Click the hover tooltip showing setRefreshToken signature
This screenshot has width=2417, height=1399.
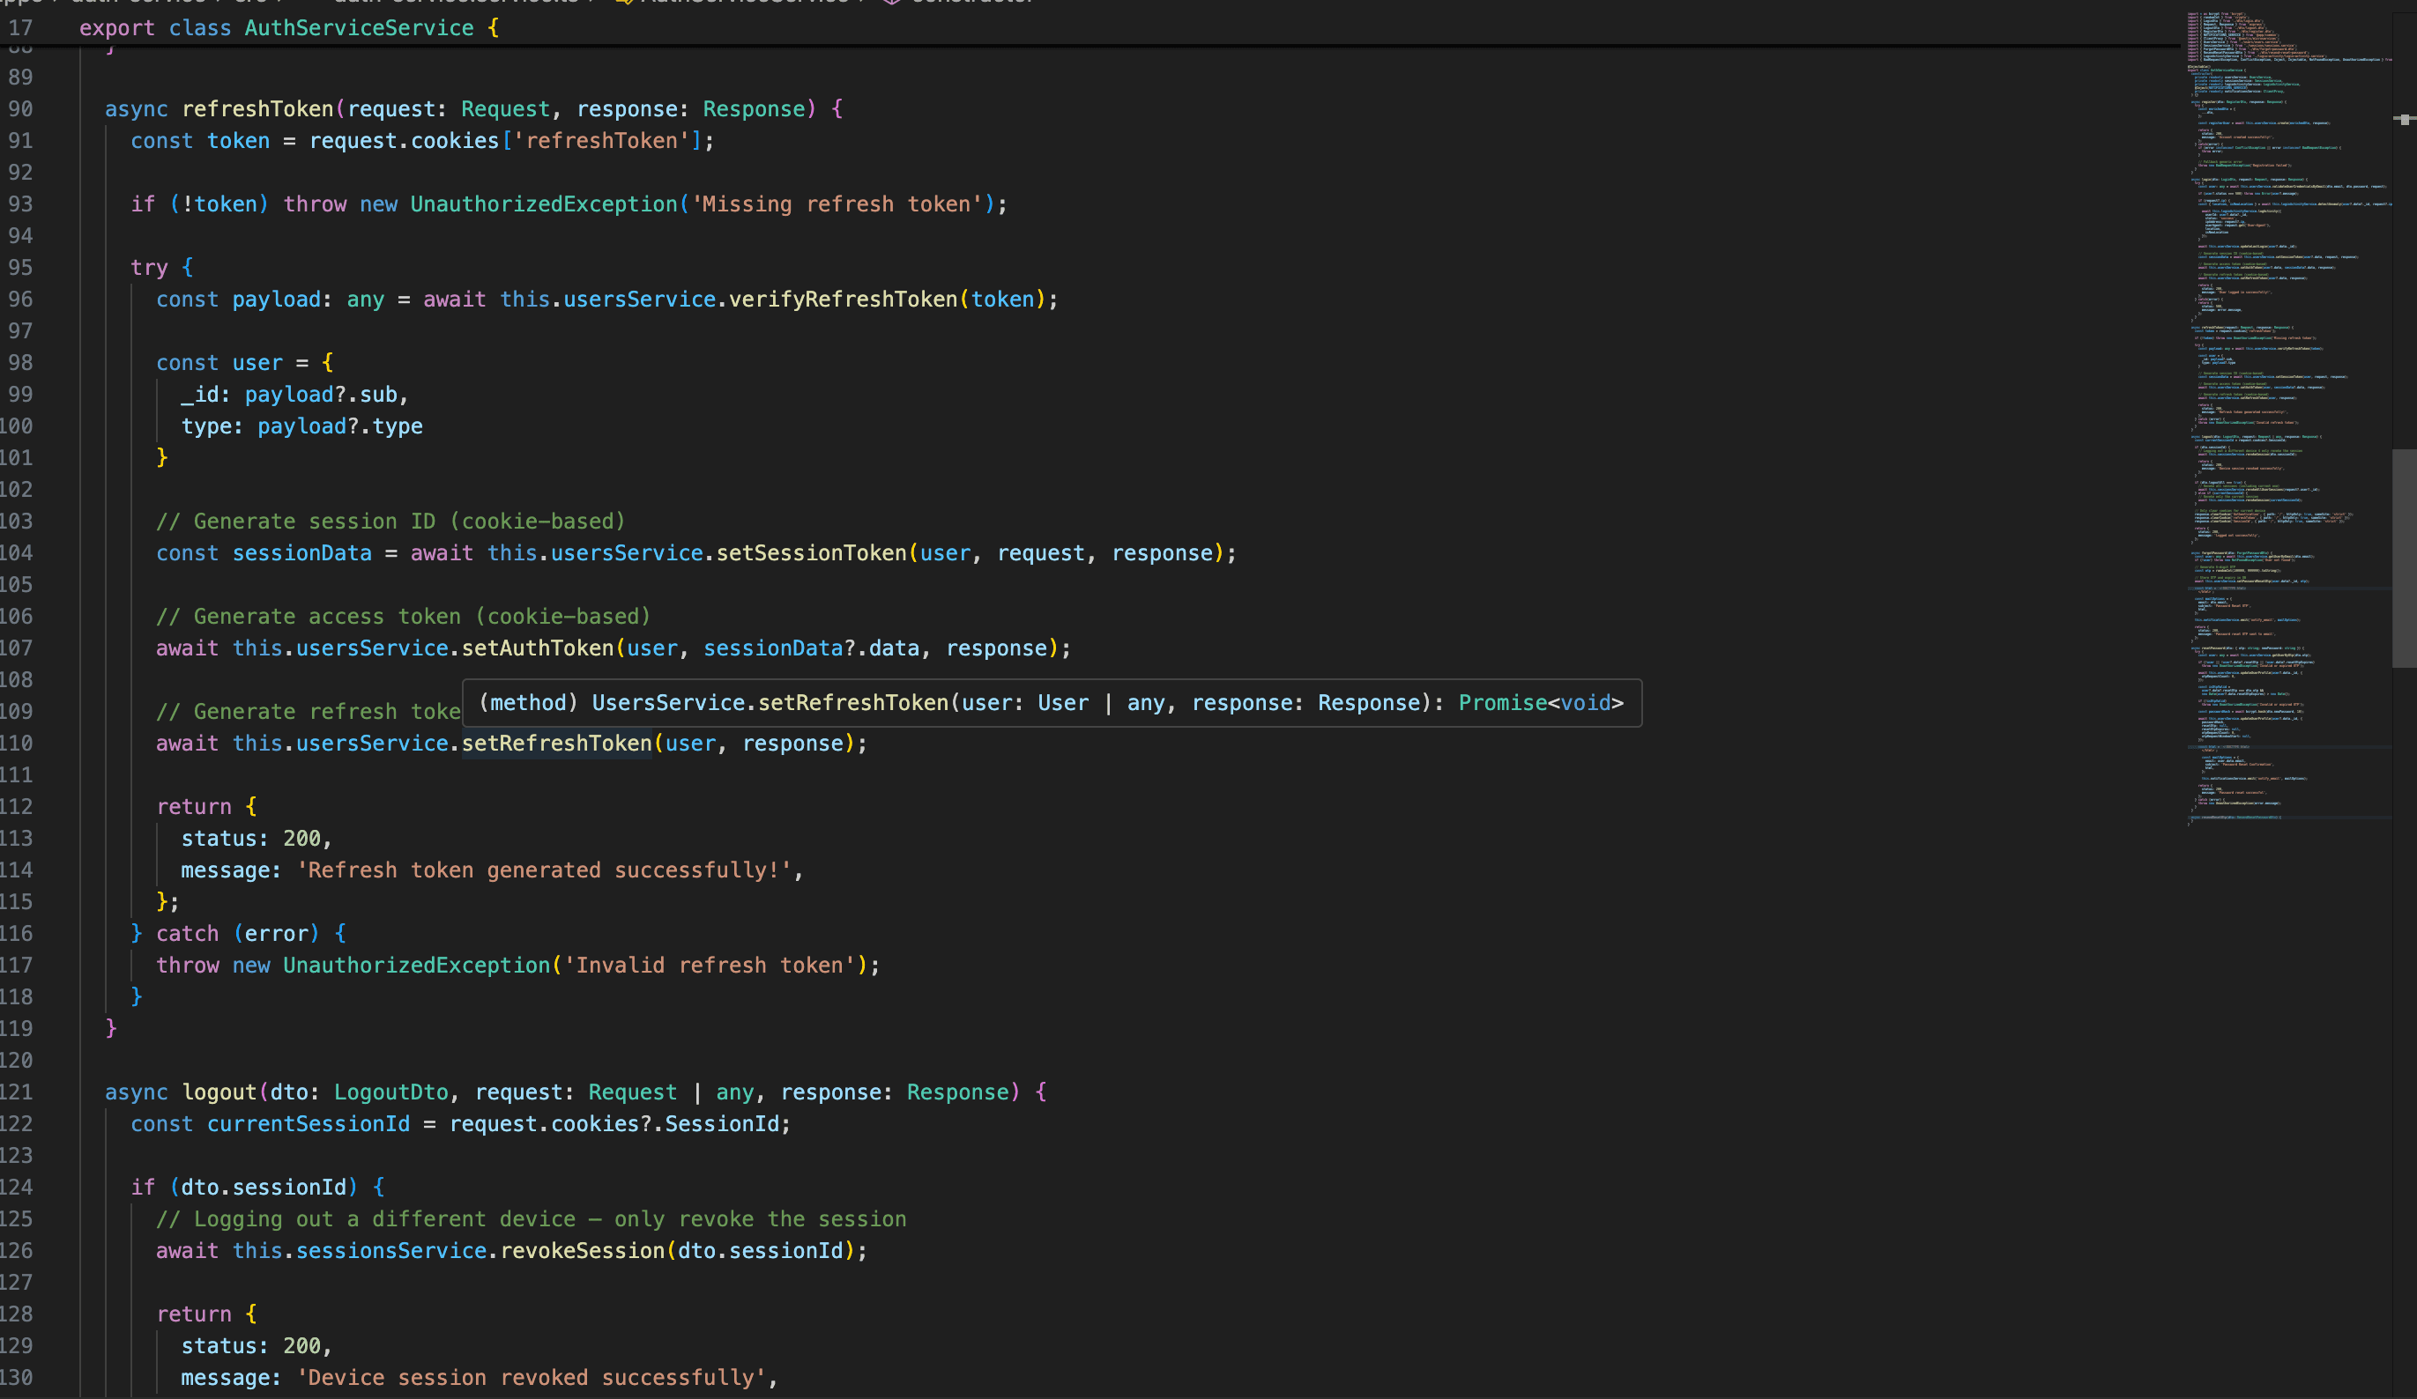click(x=1052, y=703)
